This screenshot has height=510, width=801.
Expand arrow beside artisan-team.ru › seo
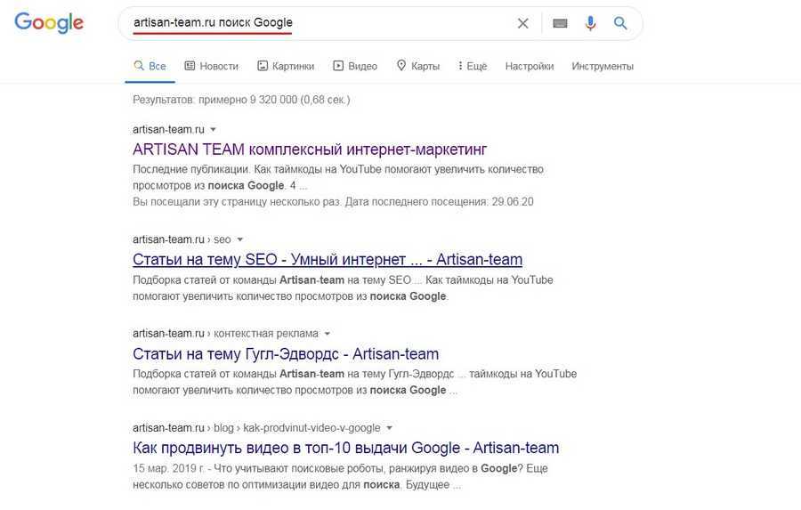240,239
